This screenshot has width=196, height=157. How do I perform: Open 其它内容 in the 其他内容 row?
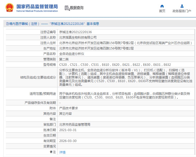point(65,113)
